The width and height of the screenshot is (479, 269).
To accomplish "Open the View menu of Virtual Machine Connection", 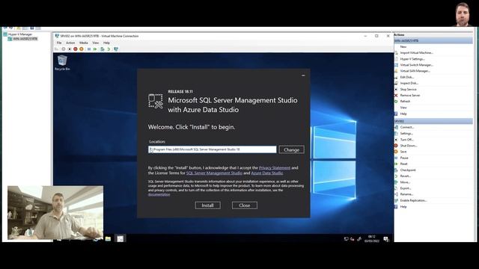I will (96, 43).
